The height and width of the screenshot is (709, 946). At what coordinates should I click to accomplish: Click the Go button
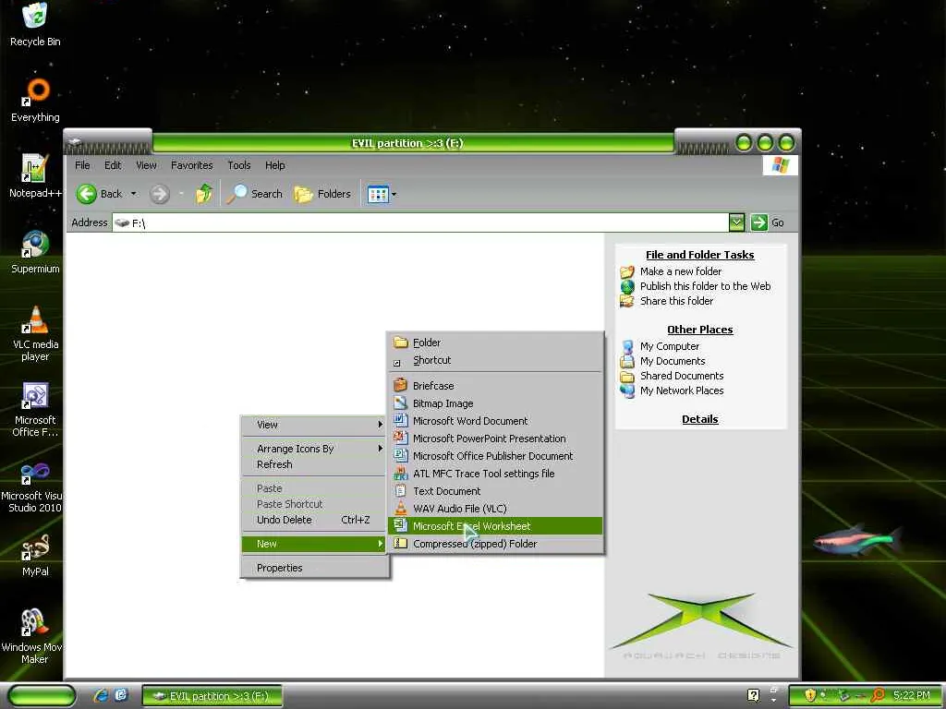768,222
